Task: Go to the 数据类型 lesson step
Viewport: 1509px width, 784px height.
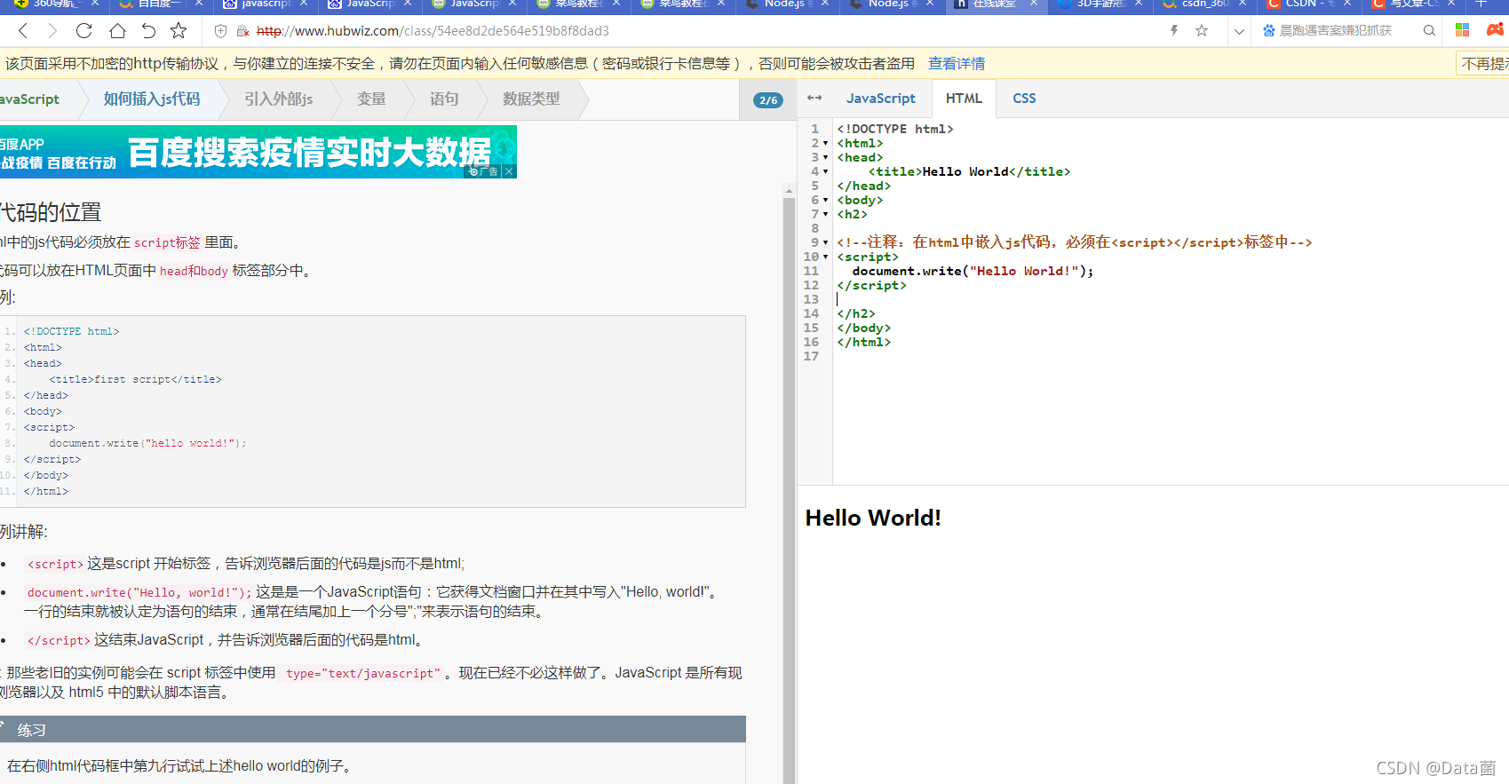Action: (x=531, y=99)
